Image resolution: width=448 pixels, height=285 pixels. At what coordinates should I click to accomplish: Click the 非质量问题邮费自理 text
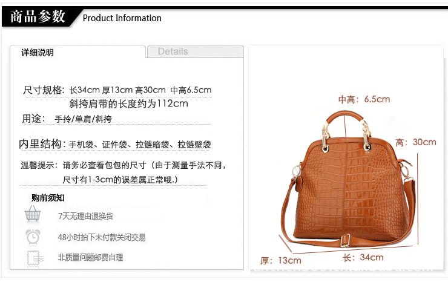click(90, 258)
